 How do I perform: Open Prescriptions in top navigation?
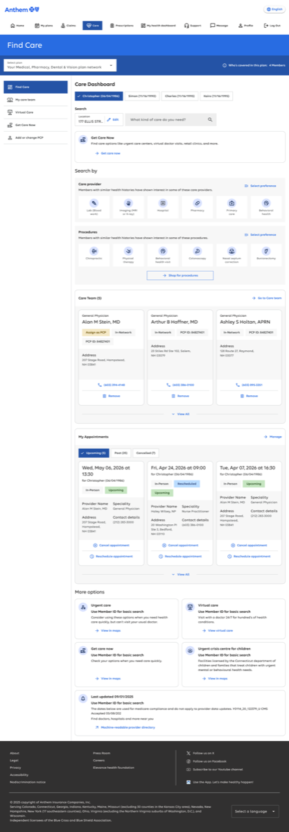121,25
